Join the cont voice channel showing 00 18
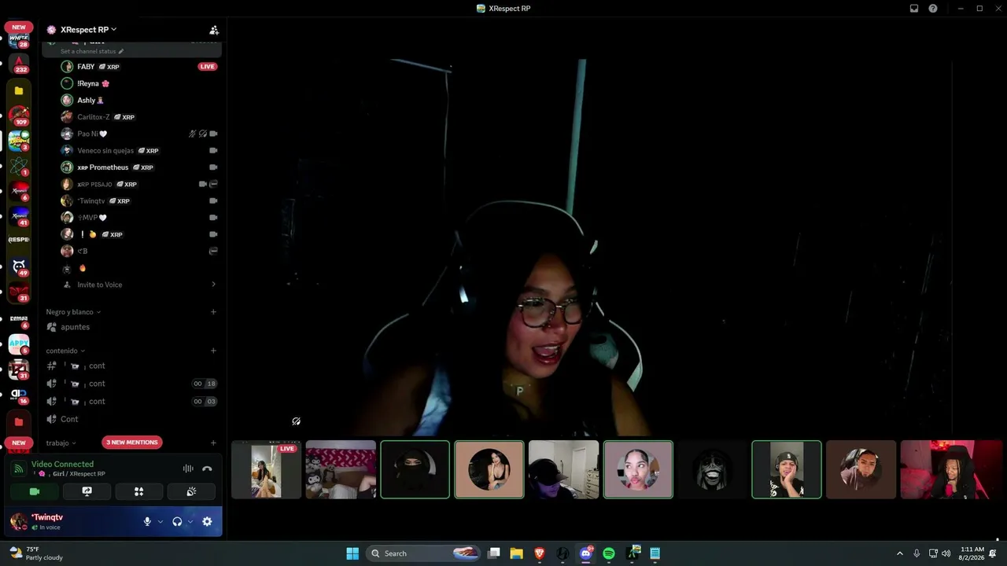 132,384
